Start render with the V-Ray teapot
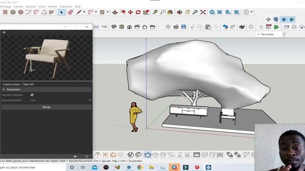This screenshot has height=171, width=305. click(148, 155)
